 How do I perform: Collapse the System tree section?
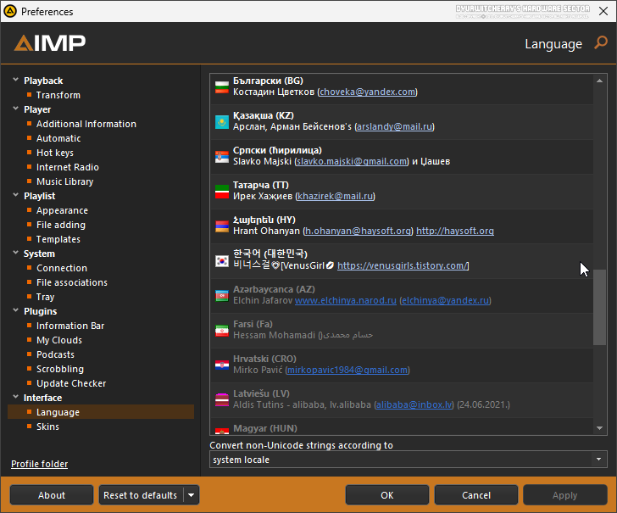[16, 253]
